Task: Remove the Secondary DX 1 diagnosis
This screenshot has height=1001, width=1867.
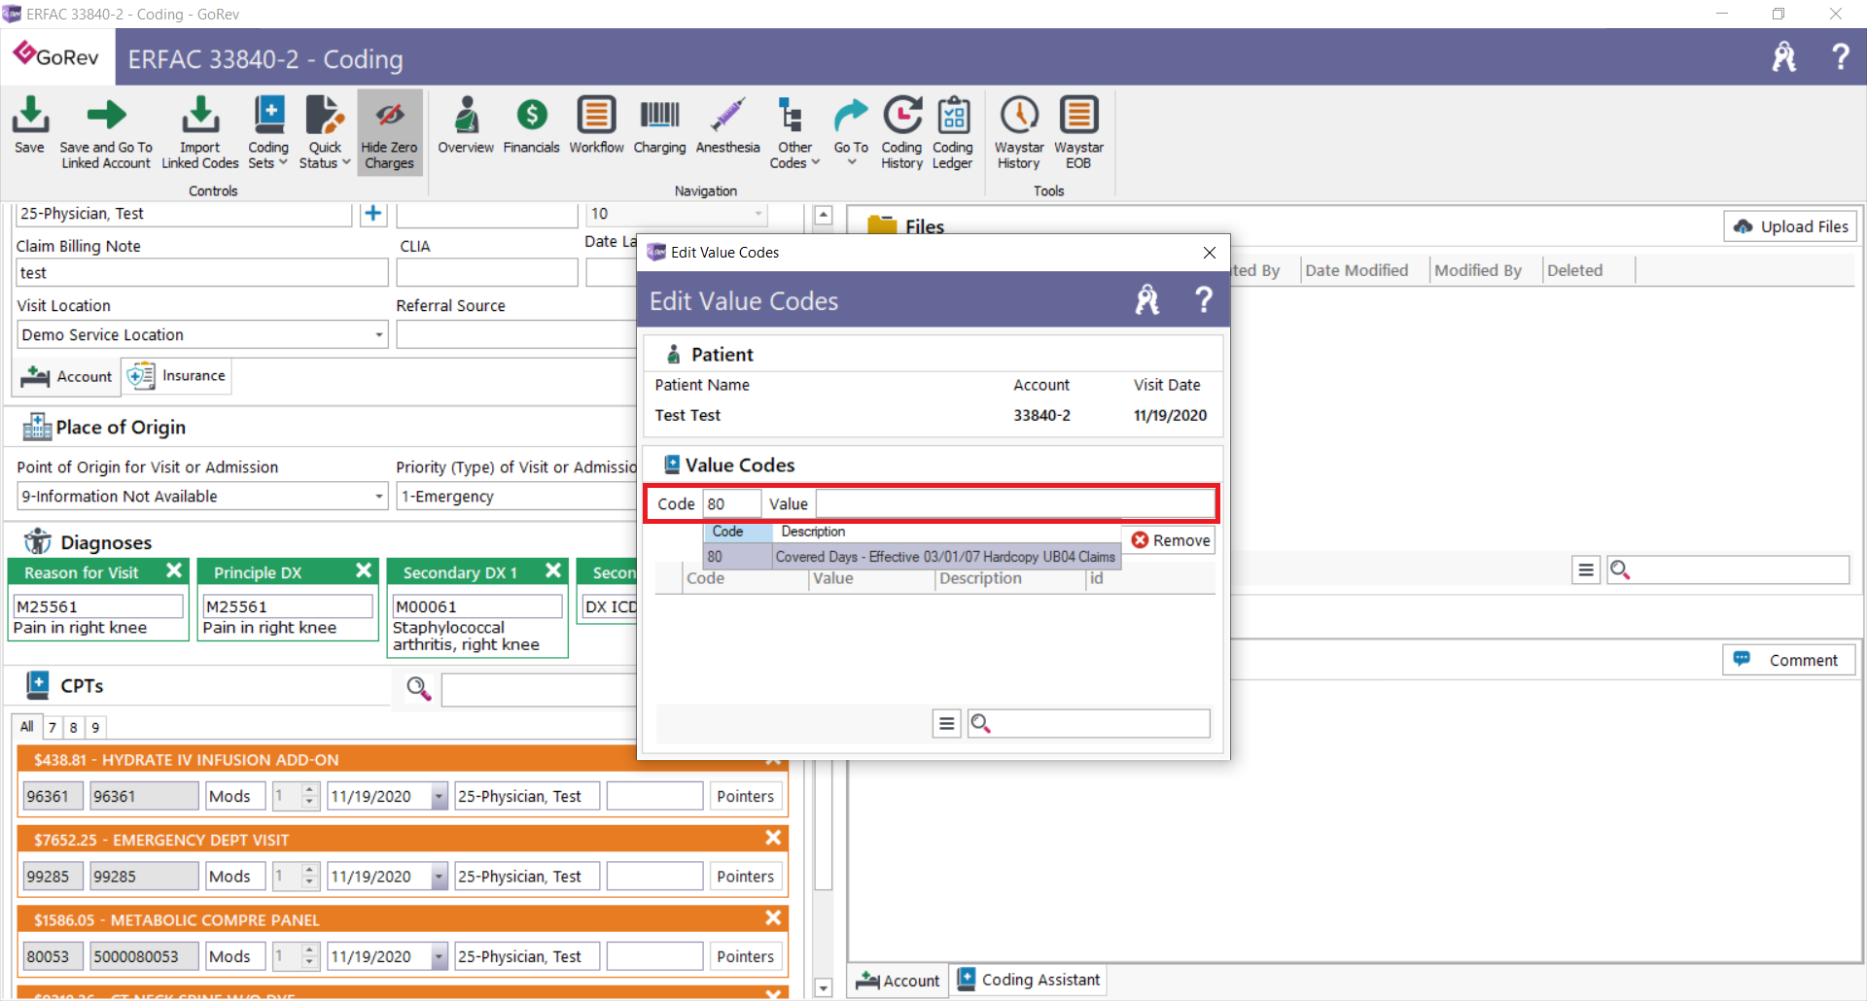Action: pyautogui.click(x=553, y=570)
